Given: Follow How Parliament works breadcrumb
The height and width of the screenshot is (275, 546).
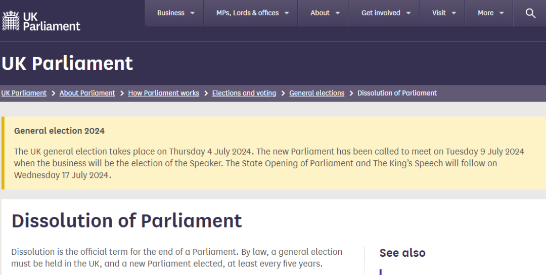Looking at the screenshot, I should point(164,93).
